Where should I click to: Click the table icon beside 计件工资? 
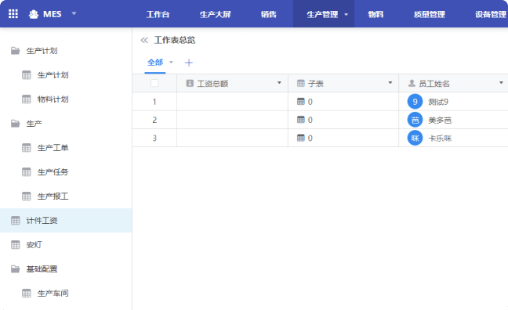tap(15, 220)
